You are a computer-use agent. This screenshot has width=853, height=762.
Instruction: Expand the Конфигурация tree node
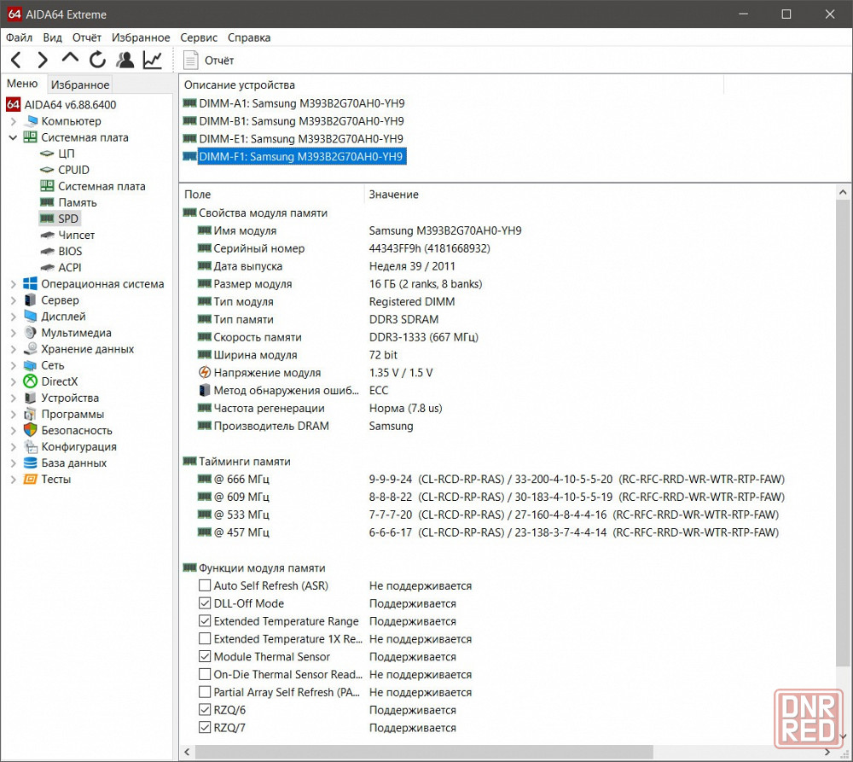14,447
